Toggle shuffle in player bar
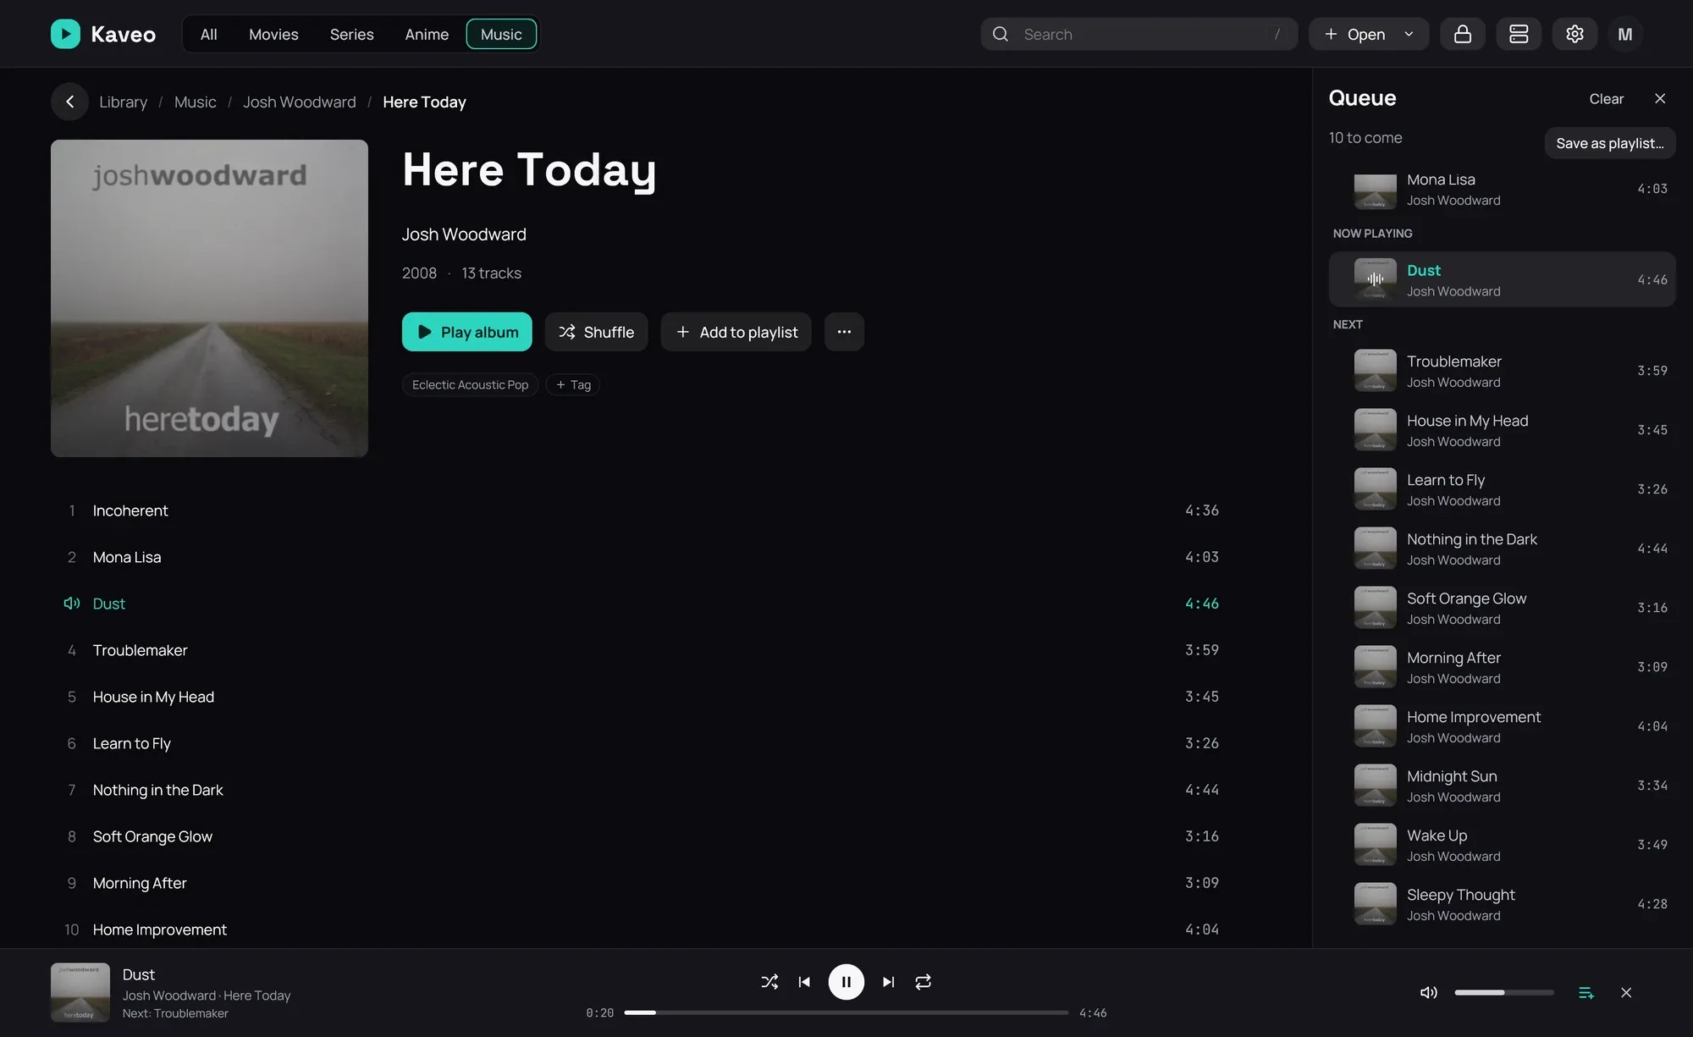 (769, 982)
